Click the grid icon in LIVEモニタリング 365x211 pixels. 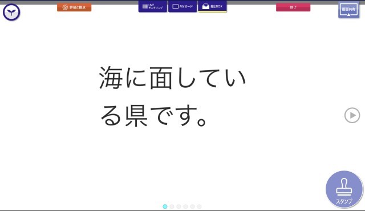pyautogui.click(x=145, y=6)
